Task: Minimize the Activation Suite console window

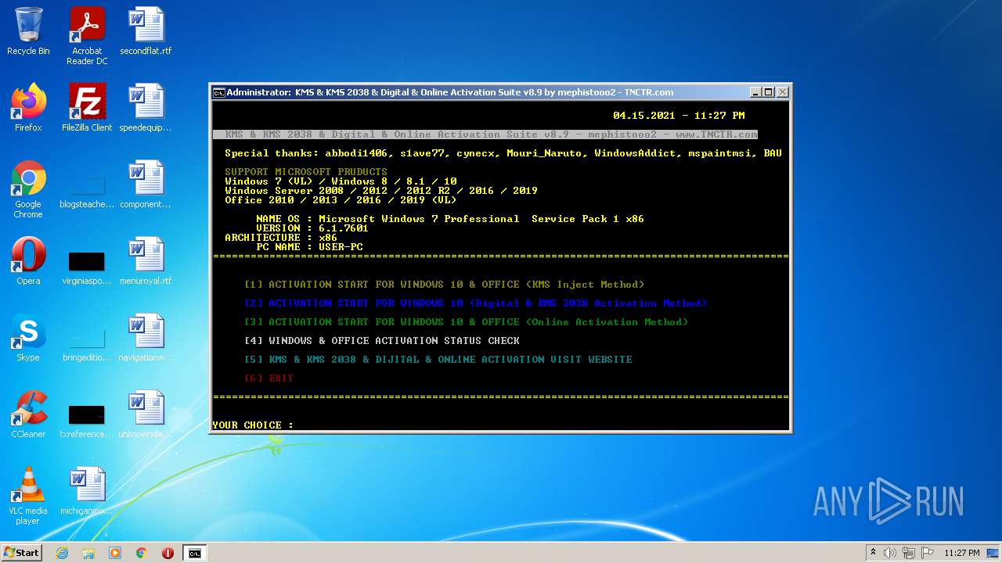Action: point(755,92)
